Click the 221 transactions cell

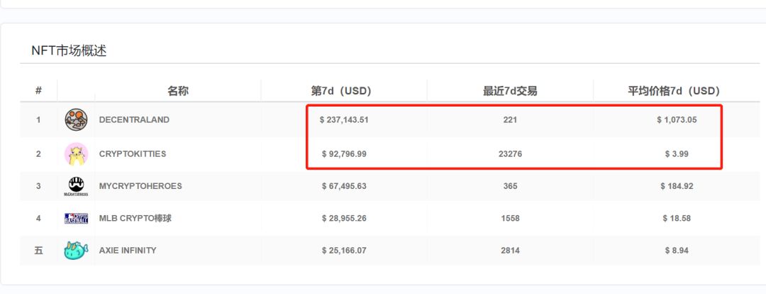[x=510, y=120]
